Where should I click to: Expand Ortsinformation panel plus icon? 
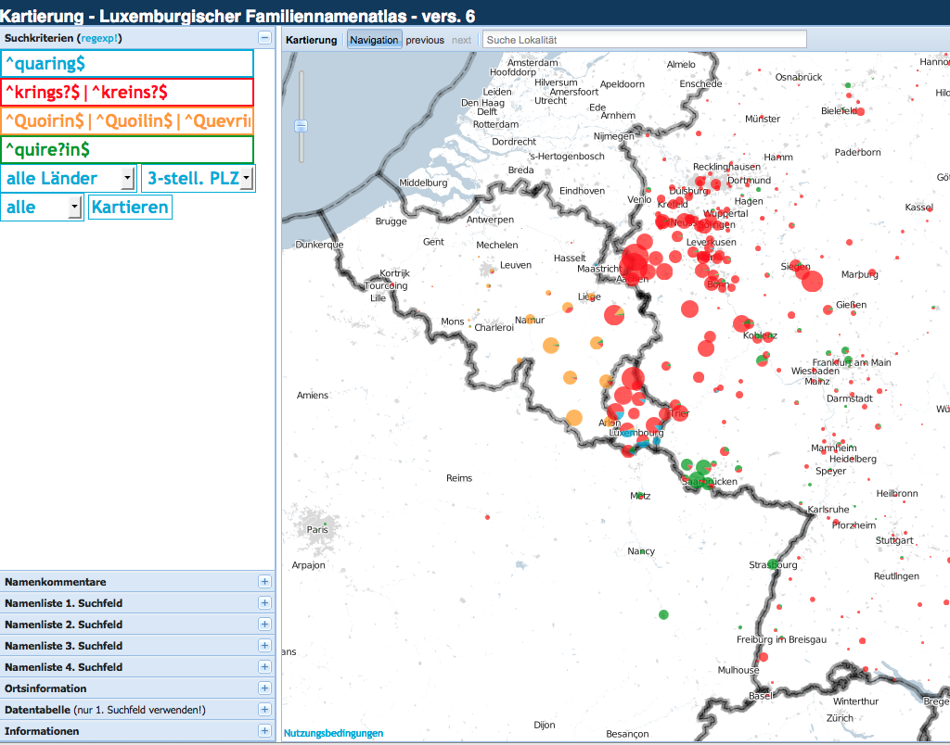tap(264, 688)
